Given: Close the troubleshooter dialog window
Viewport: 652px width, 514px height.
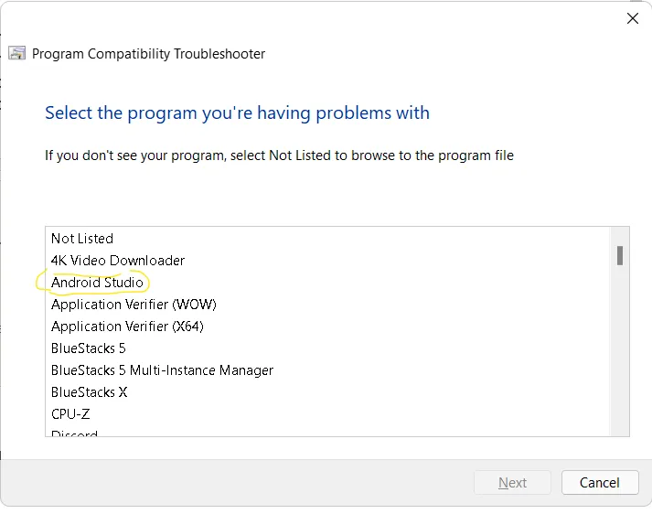Looking at the screenshot, I should click(x=632, y=18).
